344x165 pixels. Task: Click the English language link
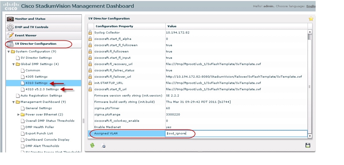point(311,6)
